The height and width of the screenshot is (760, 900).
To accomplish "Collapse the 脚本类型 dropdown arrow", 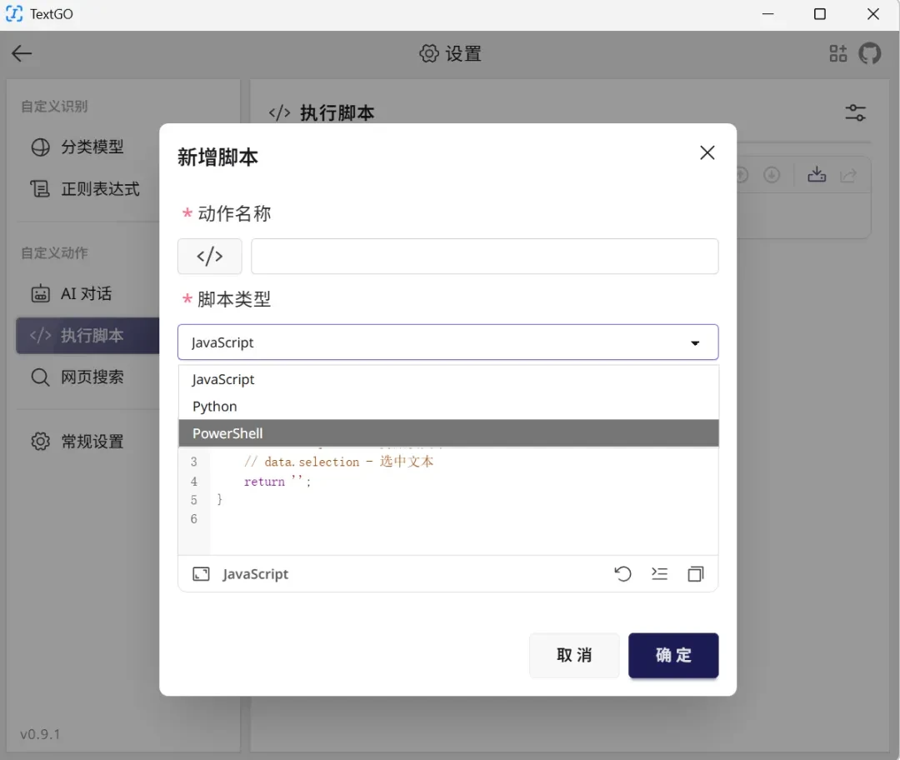I will 695,343.
